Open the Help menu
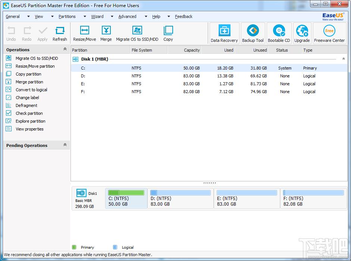The width and height of the screenshot is (351, 261). point(156,16)
